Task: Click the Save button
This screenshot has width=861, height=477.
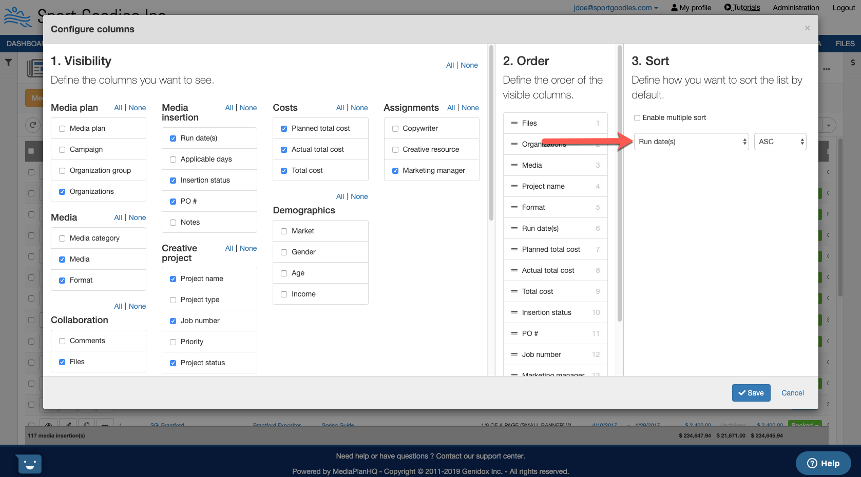Action: [751, 393]
